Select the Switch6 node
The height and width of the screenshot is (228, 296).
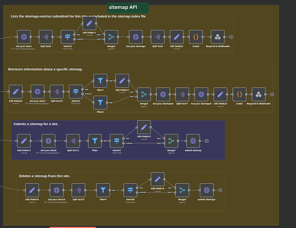(x=130, y=190)
